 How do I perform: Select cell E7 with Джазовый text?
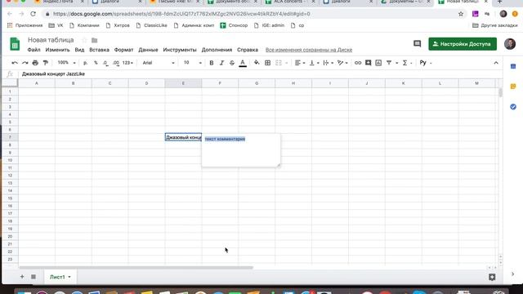[x=183, y=137]
